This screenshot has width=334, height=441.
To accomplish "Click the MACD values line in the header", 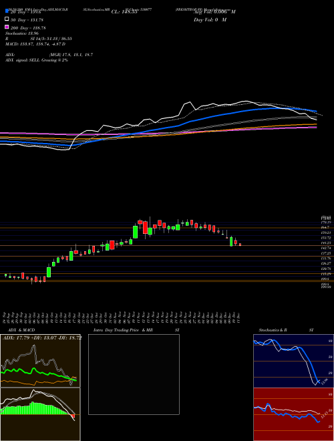I will pyautogui.click(x=35, y=44).
